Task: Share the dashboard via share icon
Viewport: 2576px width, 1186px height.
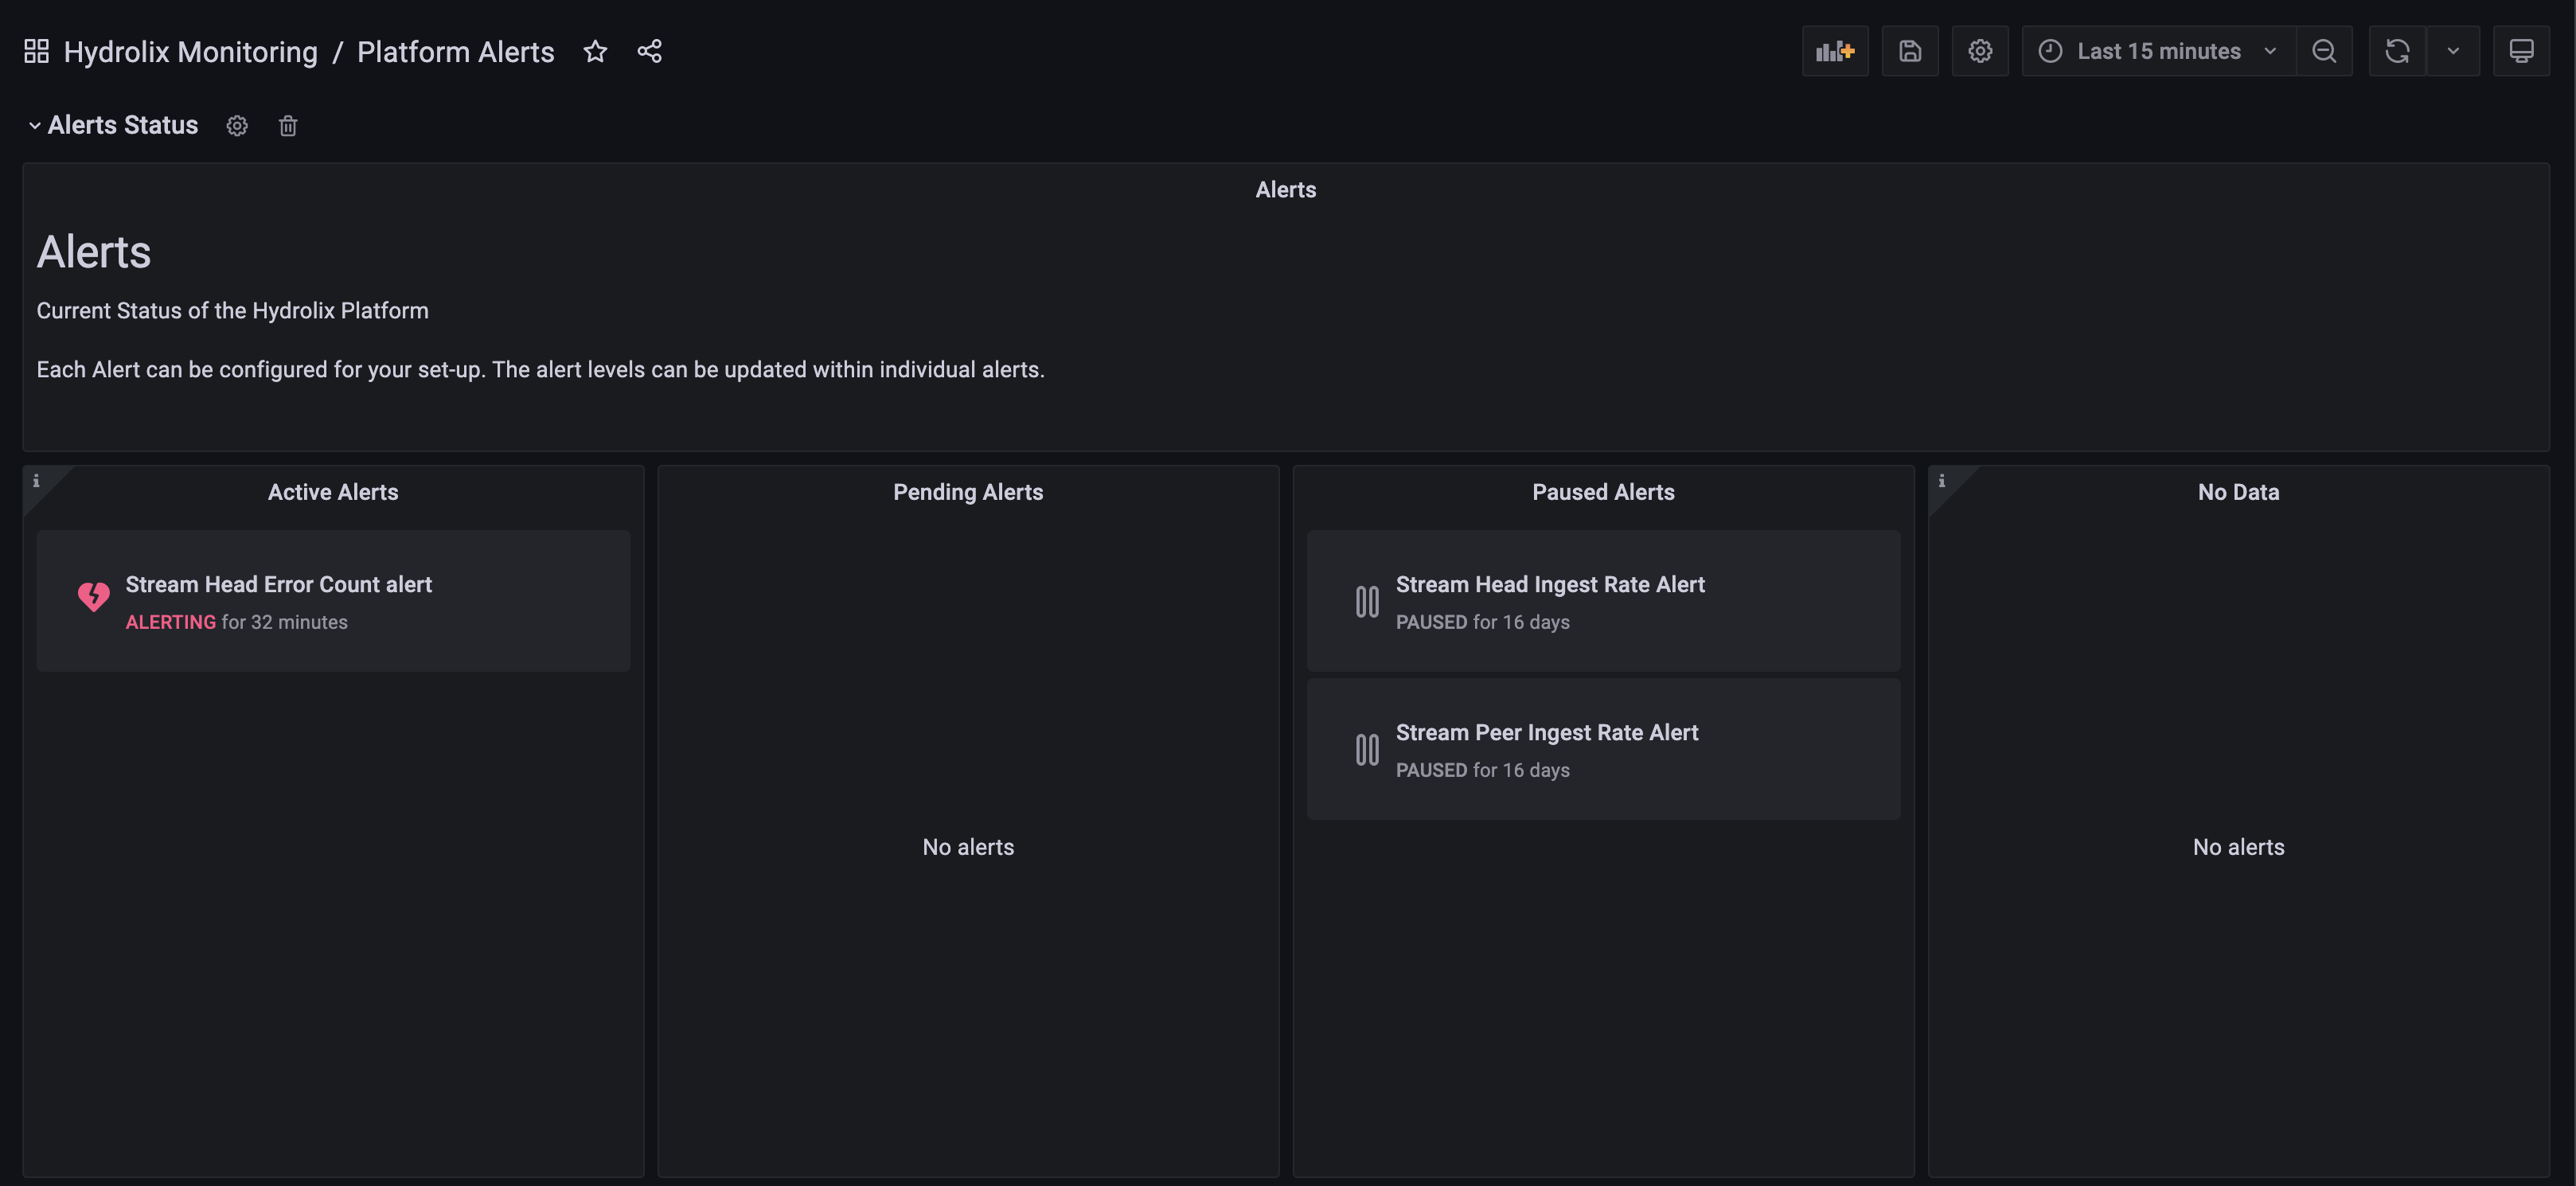Action: tap(649, 51)
